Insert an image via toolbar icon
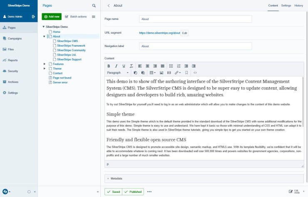 point(161,73)
